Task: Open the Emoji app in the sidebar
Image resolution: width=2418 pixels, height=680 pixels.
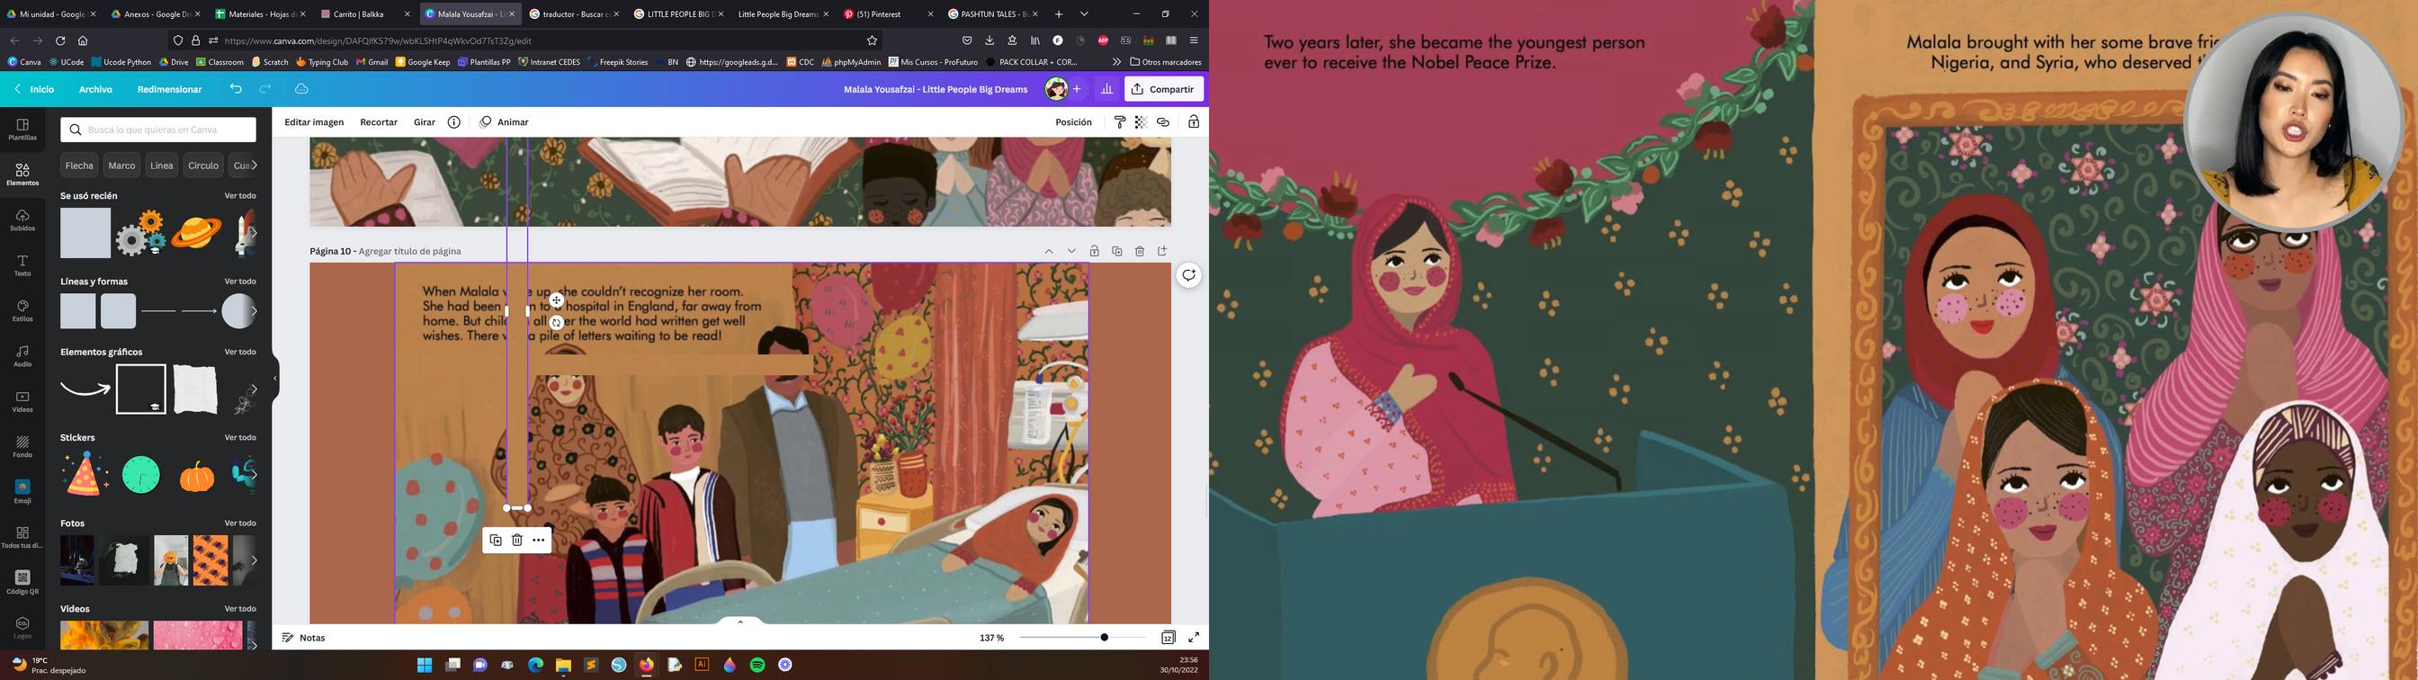Action: pos(22,491)
